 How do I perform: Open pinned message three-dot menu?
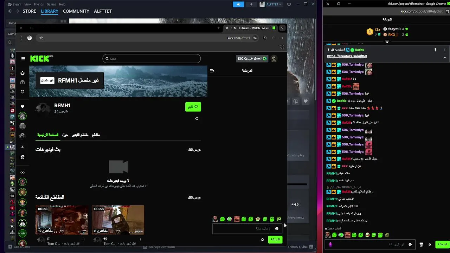(x=445, y=50)
